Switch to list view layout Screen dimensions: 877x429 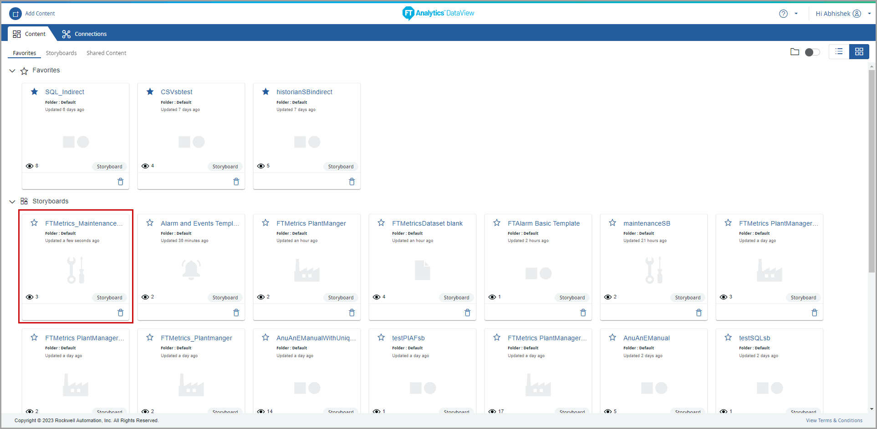pos(839,52)
